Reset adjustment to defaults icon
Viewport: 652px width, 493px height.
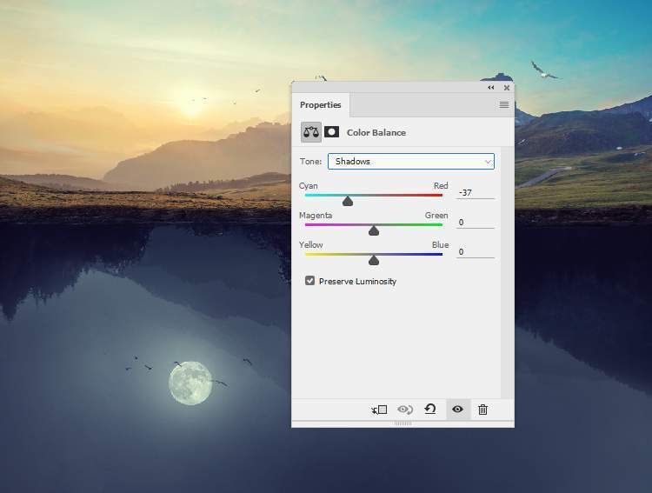[x=430, y=410]
